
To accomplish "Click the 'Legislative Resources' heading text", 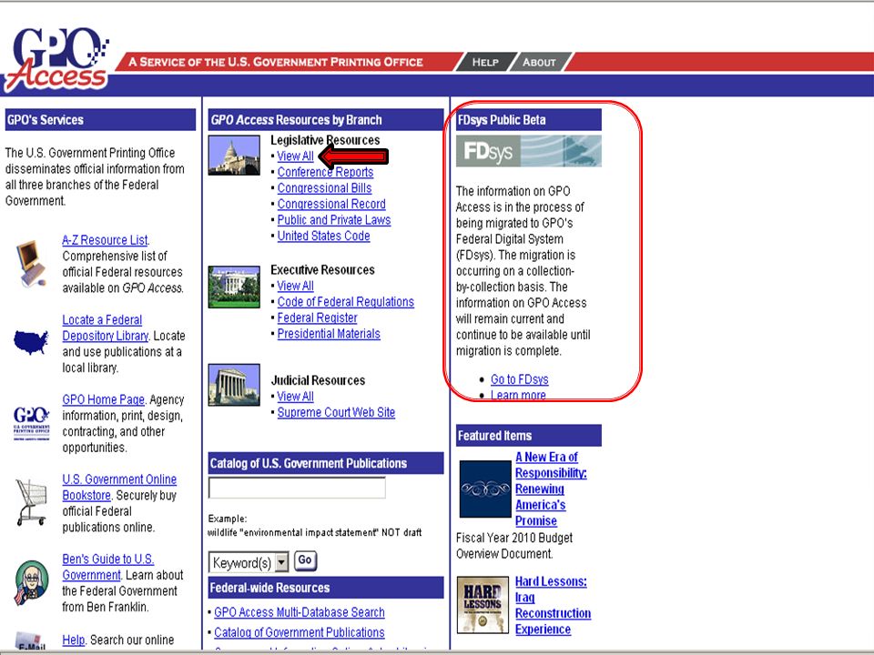I will coord(325,140).
